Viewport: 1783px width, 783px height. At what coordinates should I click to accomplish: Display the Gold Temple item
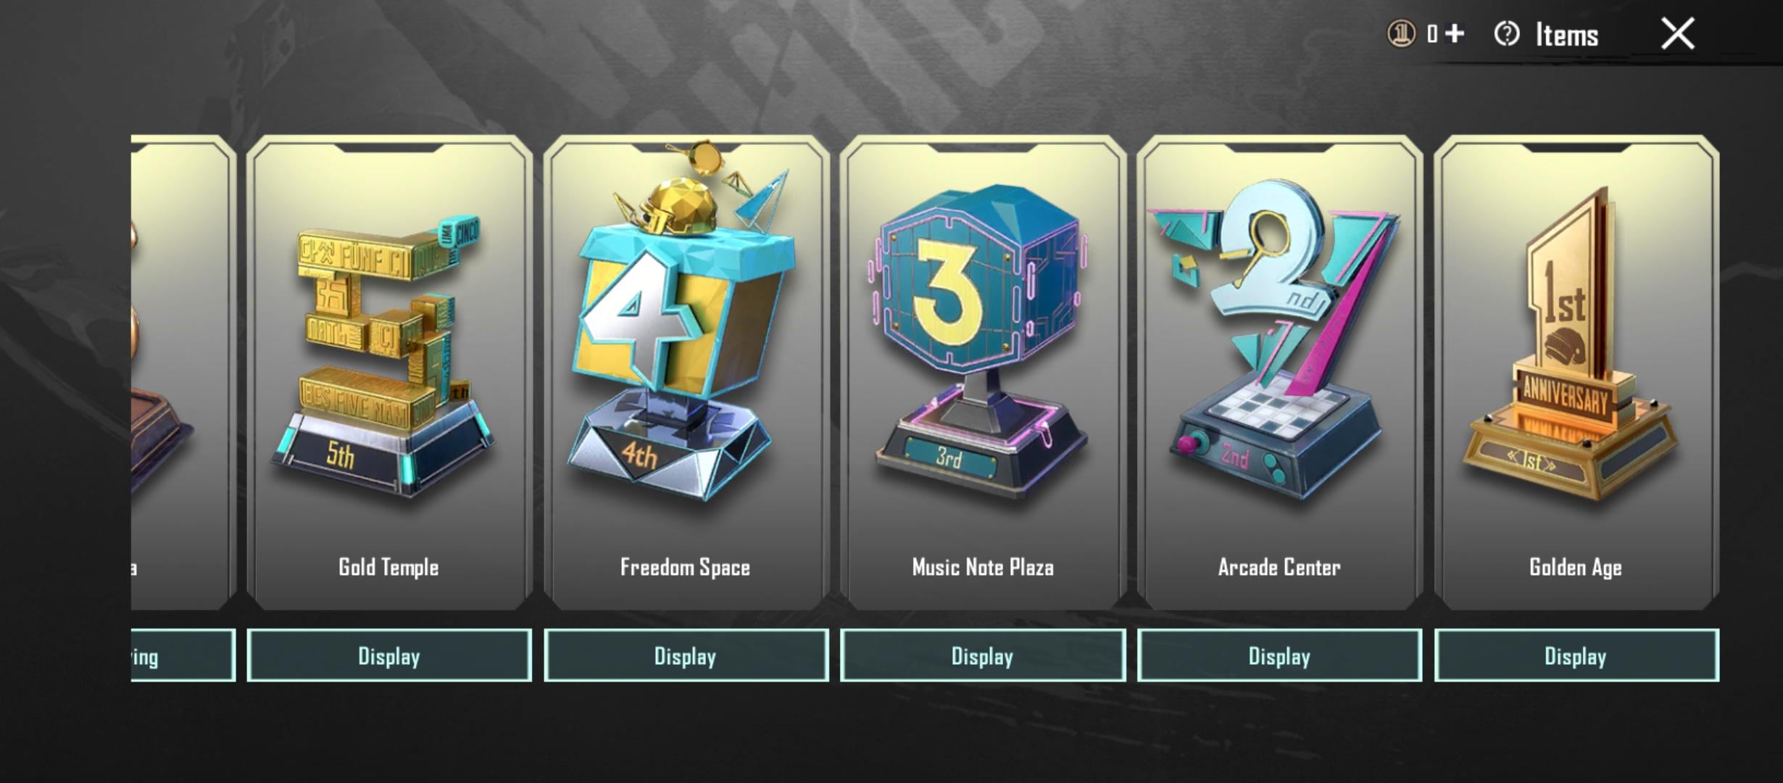389,655
